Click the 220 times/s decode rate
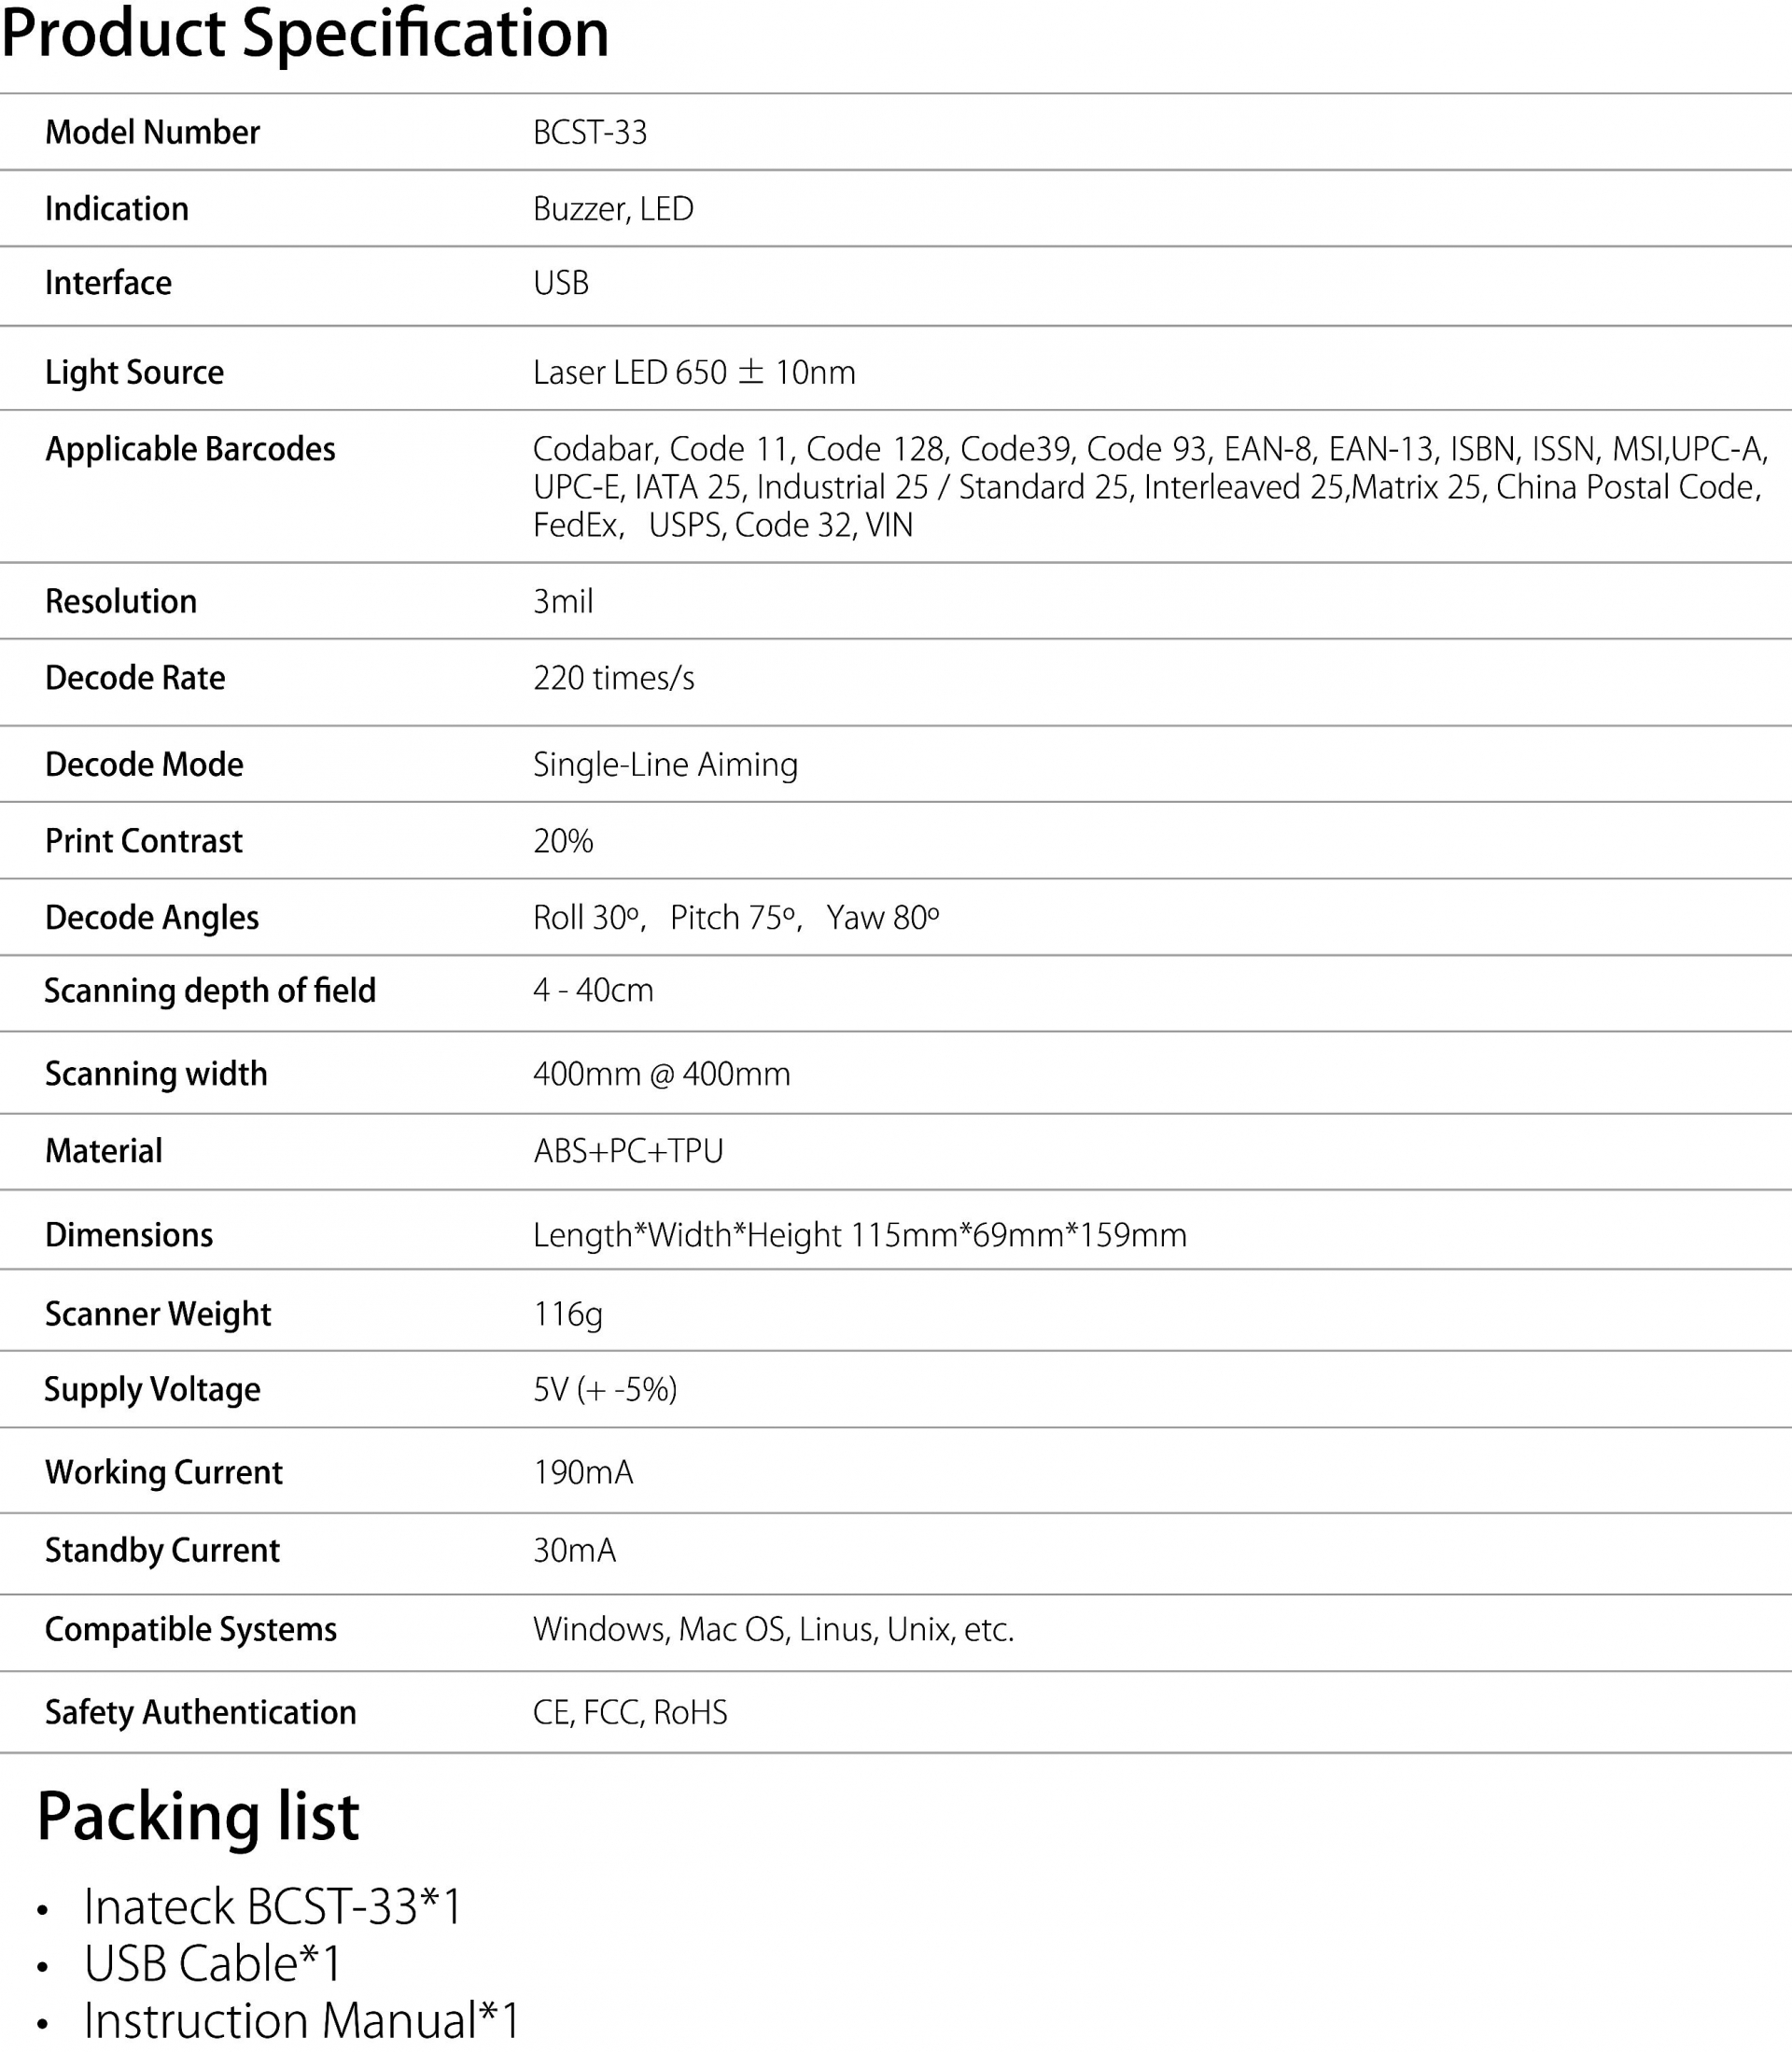Screen dimensions: 1792x2052 tap(614, 678)
